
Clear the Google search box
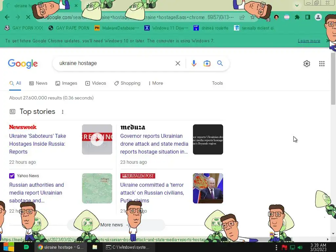pos(178,63)
